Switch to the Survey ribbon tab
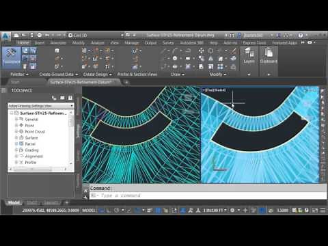This screenshot has height=246, width=328. [168, 42]
